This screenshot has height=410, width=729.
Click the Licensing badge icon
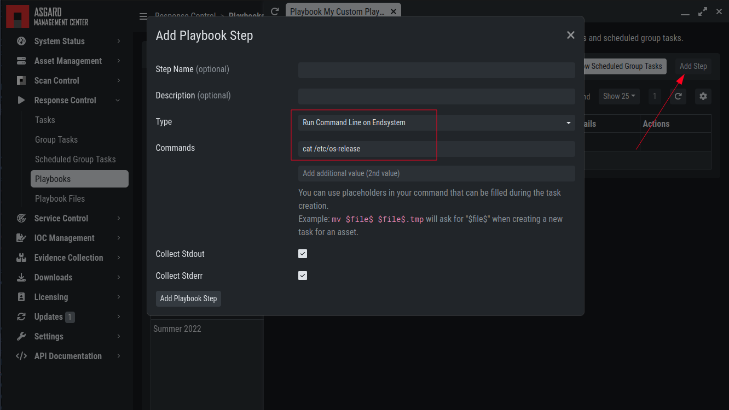click(x=21, y=297)
